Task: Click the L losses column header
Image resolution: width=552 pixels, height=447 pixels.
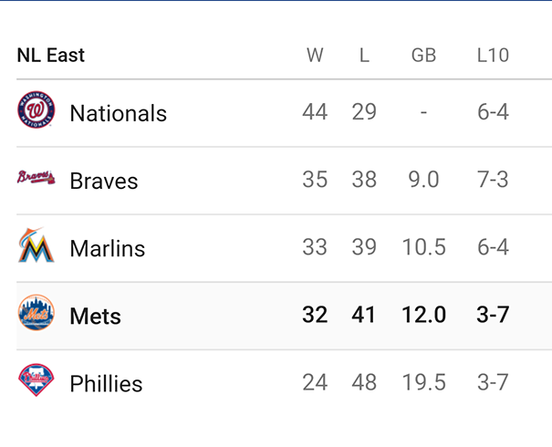Action: pos(364,56)
